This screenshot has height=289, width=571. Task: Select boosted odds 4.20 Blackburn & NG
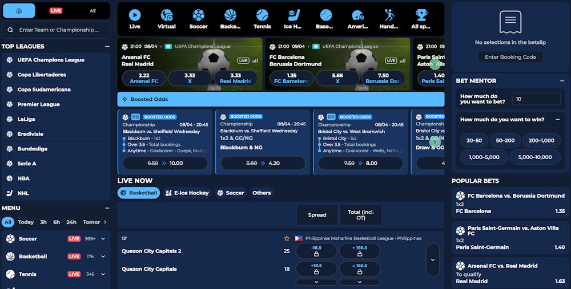(x=263, y=163)
